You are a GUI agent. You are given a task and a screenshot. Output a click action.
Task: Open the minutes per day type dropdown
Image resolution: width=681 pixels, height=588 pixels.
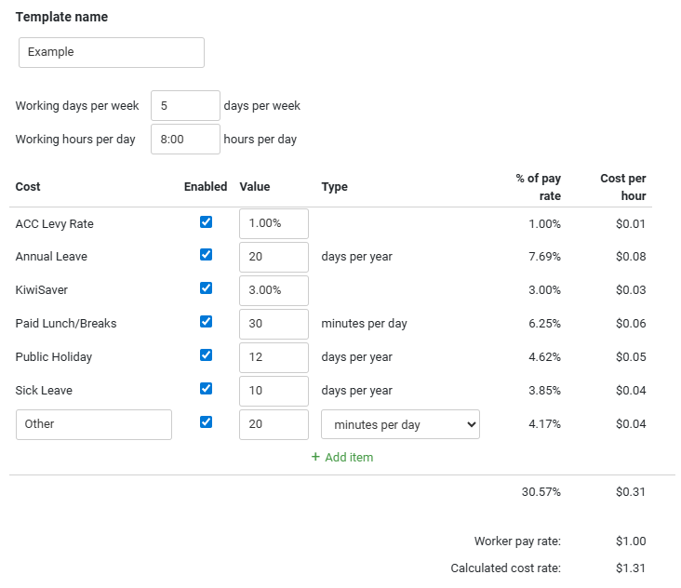400,424
